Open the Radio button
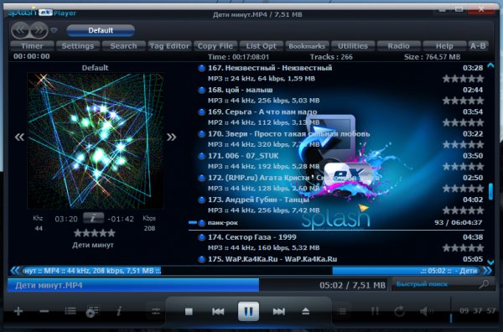Screen dimensions: 503x332 pos(398,46)
